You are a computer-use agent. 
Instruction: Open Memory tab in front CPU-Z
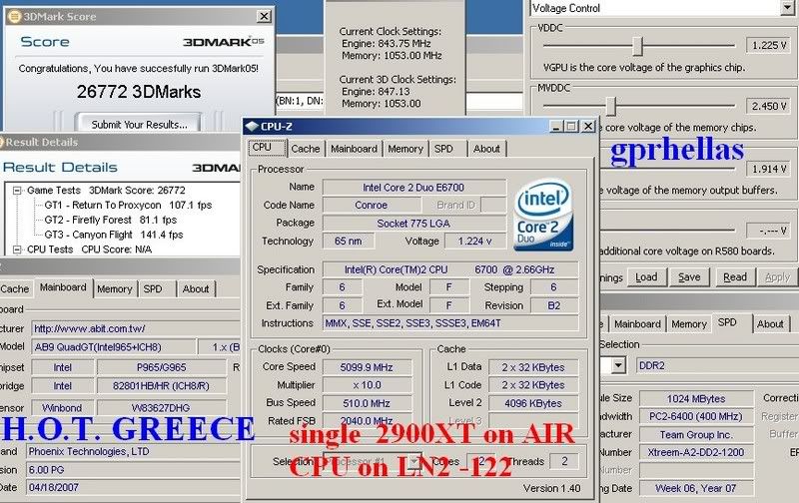click(x=405, y=149)
